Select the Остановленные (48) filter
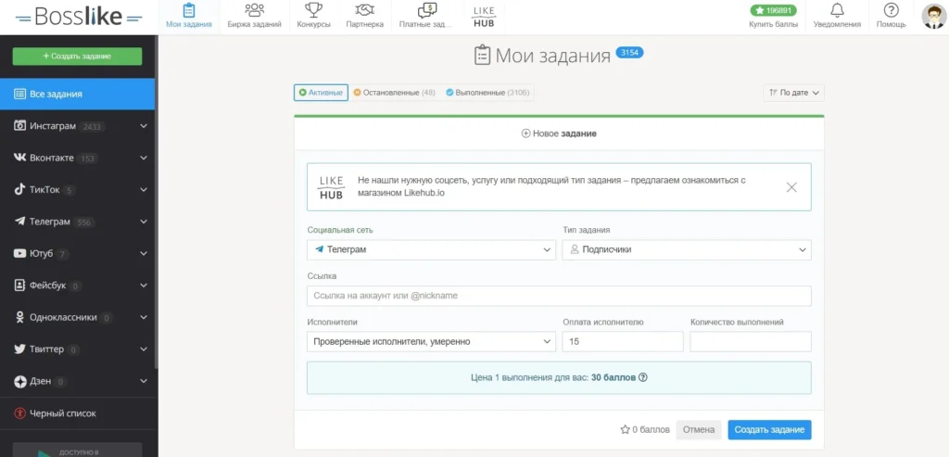Image resolution: width=949 pixels, height=457 pixels. pos(394,93)
